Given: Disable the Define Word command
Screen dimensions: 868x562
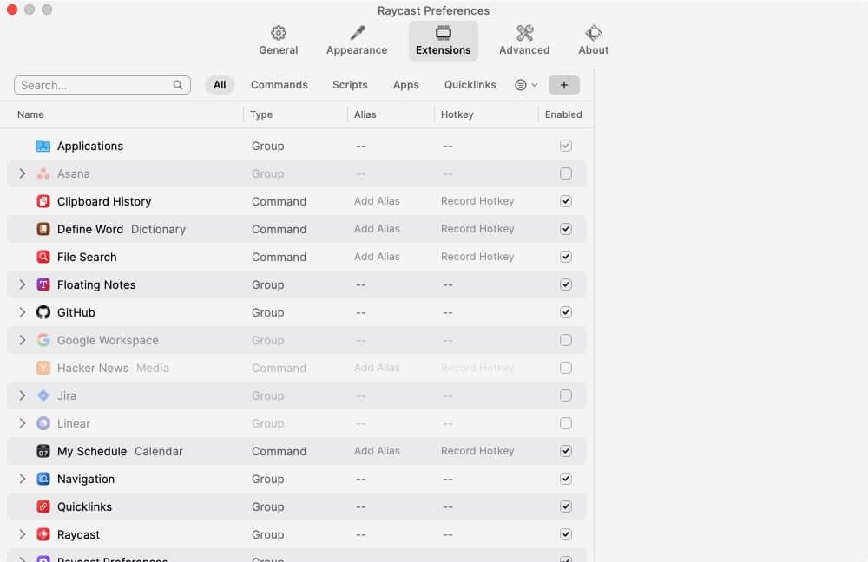Looking at the screenshot, I should click(x=565, y=228).
